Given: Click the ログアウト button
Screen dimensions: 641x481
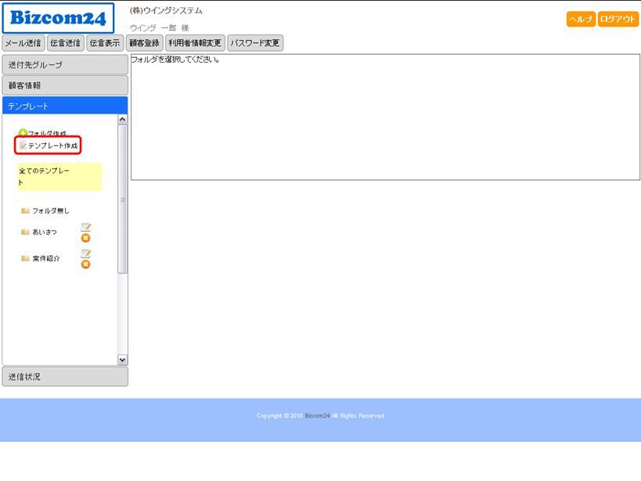Looking at the screenshot, I should pos(618,20).
